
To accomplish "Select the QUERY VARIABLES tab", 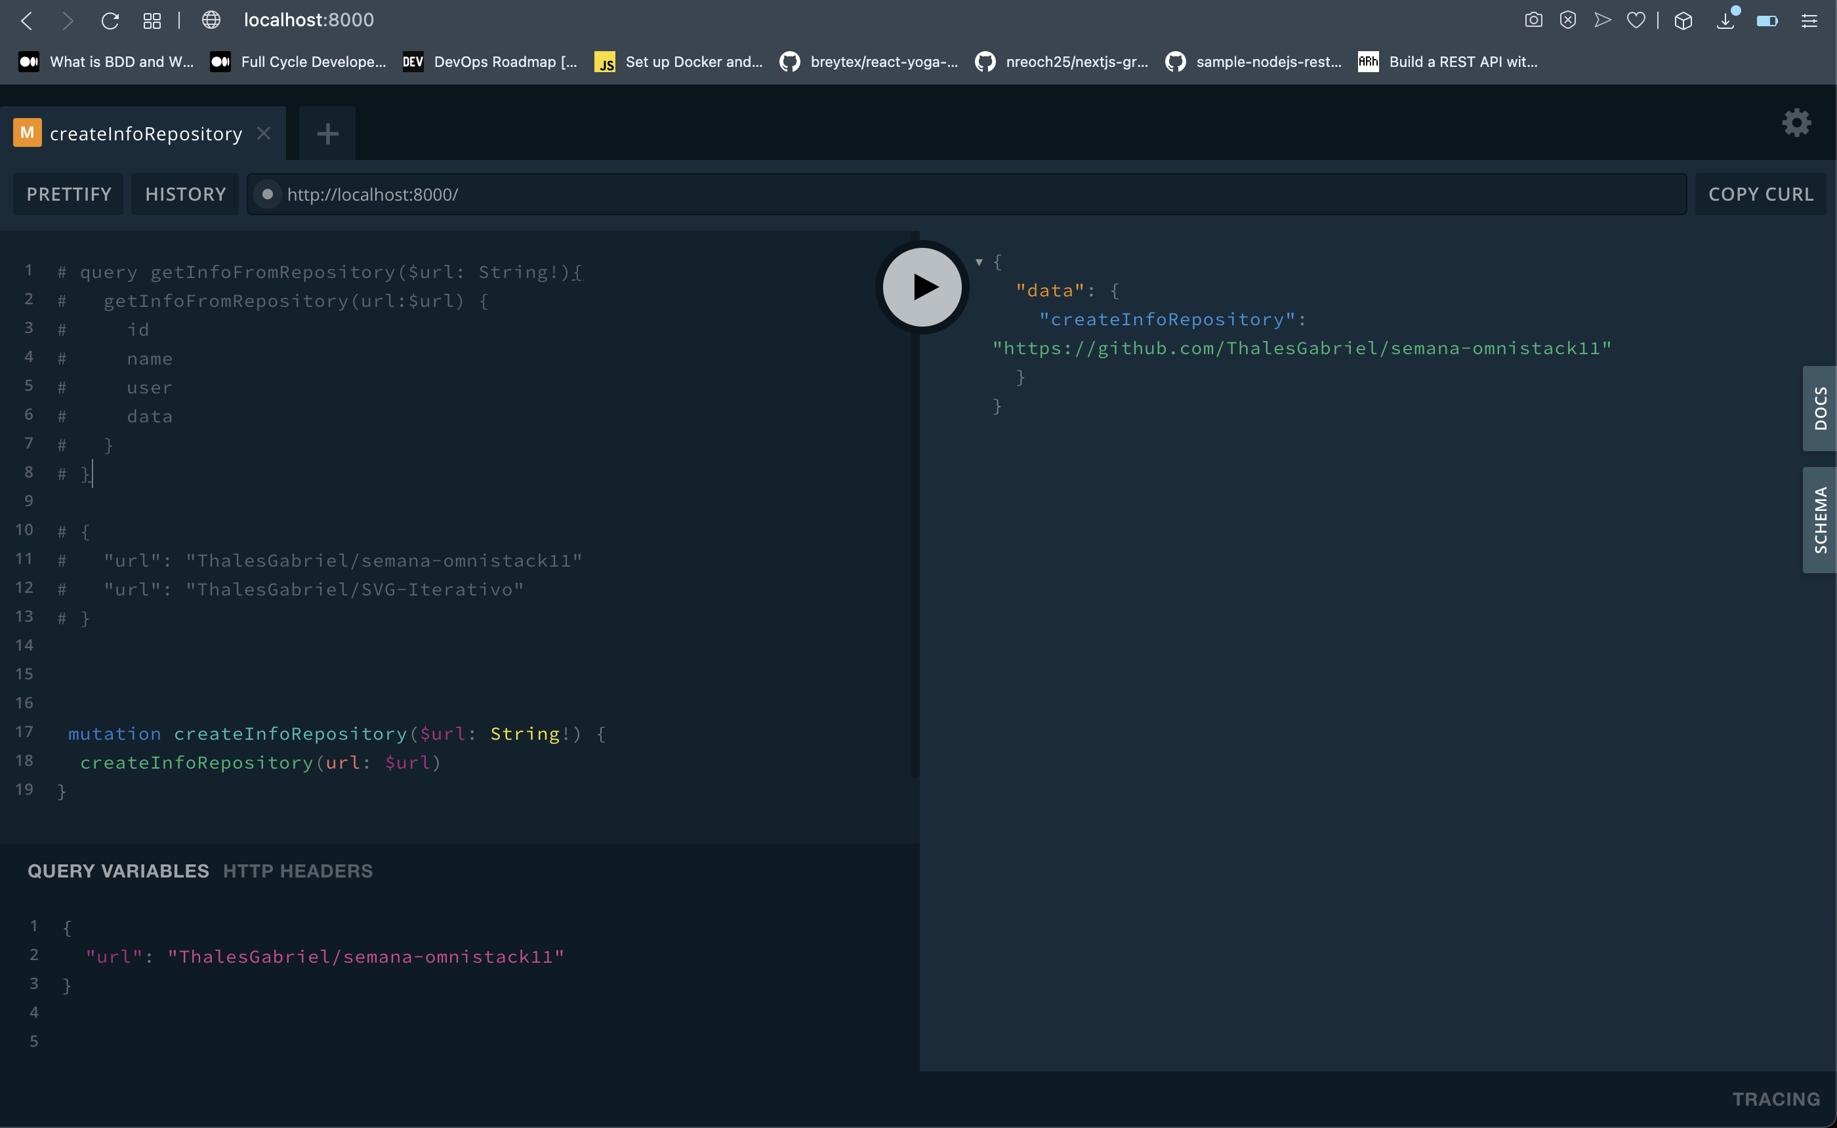I will click(118, 871).
